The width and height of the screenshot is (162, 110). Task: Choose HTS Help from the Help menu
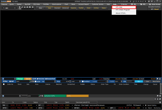click(124, 7)
